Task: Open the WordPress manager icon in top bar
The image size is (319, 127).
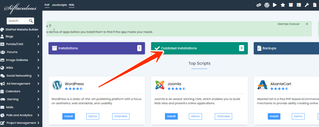Action: [x=267, y=5]
